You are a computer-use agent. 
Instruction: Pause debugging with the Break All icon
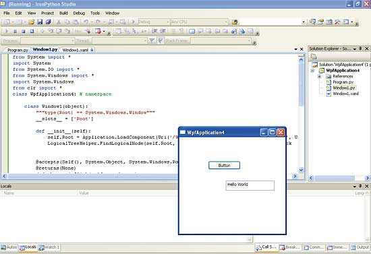coord(15,31)
